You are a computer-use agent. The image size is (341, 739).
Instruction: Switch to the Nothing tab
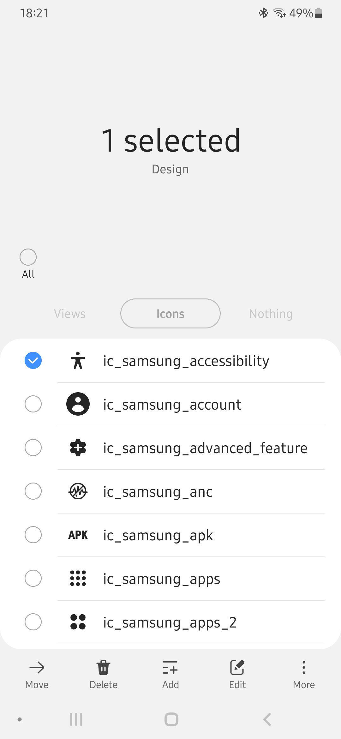271,314
